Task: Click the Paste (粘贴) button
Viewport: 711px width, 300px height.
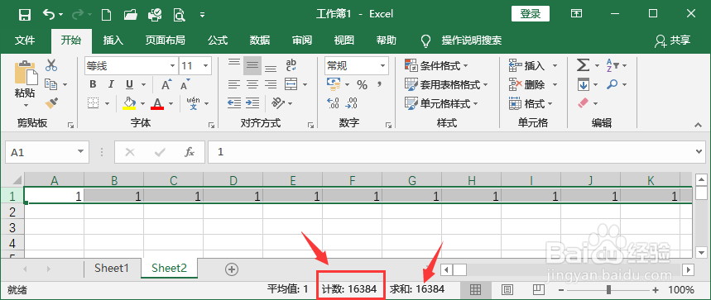Action: point(25,93)
